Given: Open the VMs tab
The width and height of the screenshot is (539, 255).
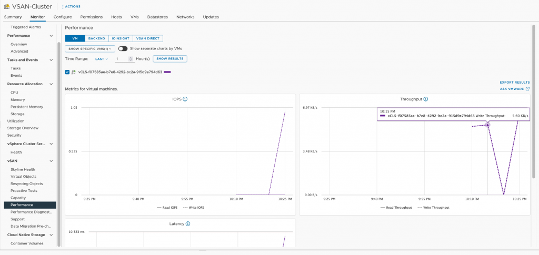Looking at the screenshot, I should (x=134, y=17).
